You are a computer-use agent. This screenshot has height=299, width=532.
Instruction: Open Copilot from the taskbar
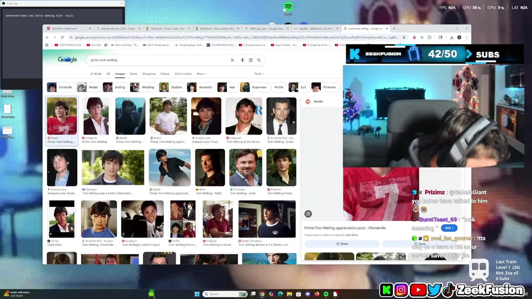271,294
